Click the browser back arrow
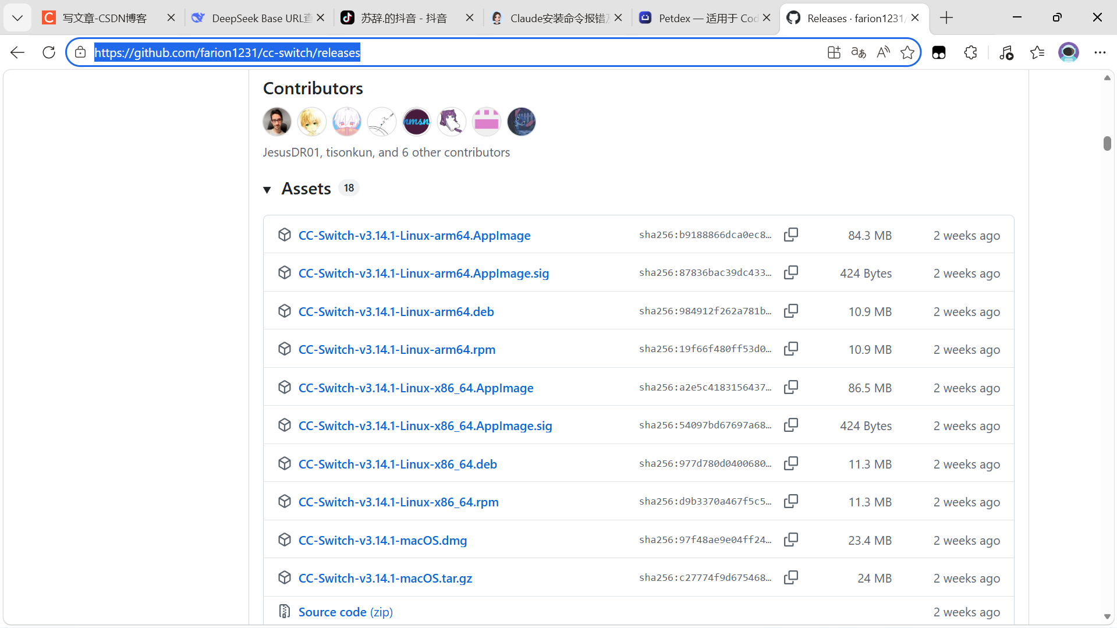Screen dimensions: 1117x628 [17, 52]
